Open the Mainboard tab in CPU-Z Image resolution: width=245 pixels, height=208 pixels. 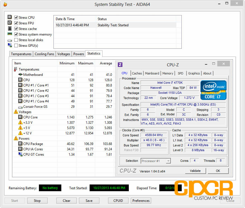152,73
